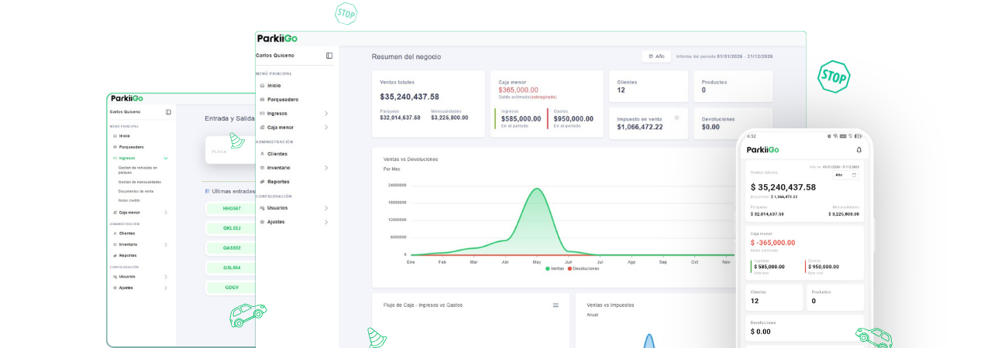The height and width of the screenshot is (348, 984).
Task: Click the Resumen del negocio heading
Action: click(406, 56)
